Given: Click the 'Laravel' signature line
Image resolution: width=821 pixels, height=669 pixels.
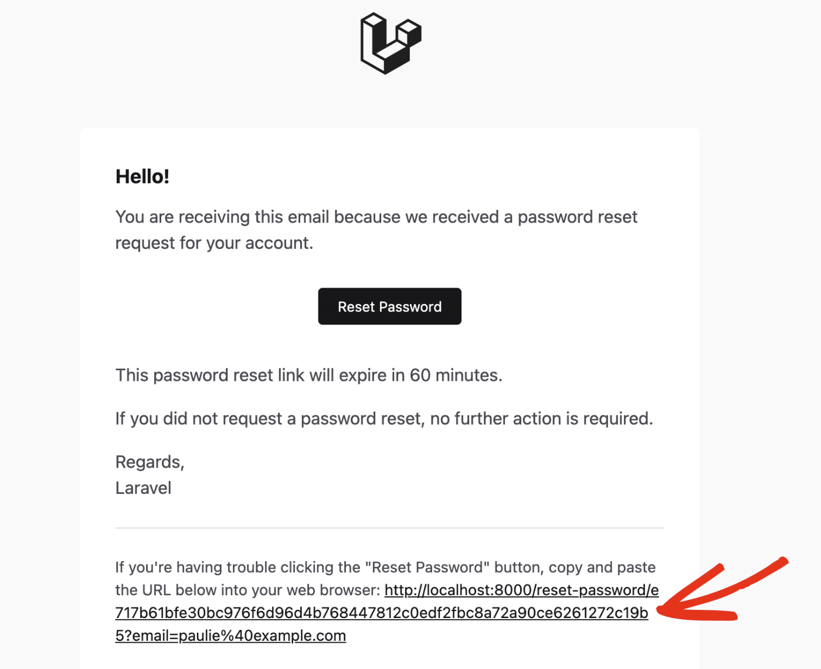Looking at the screenshot, I should [143, 487].
